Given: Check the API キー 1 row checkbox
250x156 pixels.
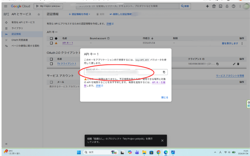Looking at the screenshot, I should 51,43.
